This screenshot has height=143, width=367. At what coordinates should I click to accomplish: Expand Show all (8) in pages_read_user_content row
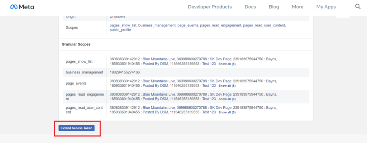227,112
